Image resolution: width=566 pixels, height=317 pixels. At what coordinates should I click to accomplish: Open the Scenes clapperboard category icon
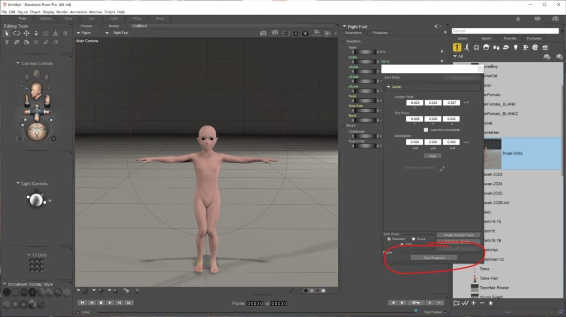pyautogui.click(x=545, y=47)
